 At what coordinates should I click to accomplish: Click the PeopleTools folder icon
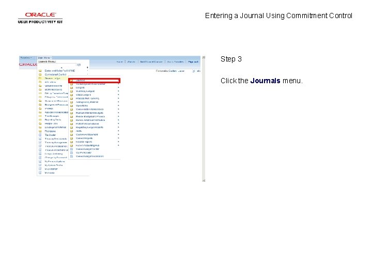40,123
